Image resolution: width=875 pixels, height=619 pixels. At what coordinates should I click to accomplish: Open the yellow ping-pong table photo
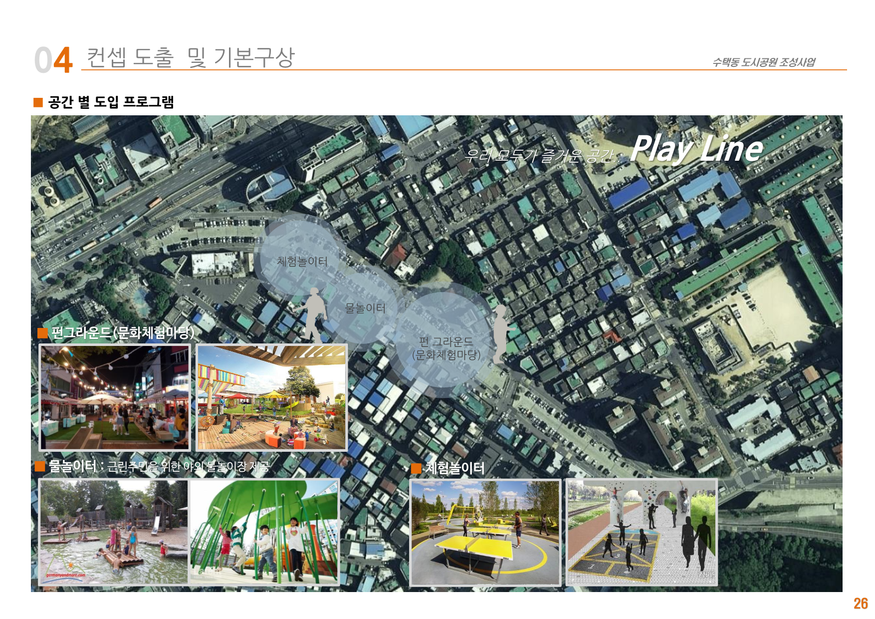tap(485, 532)
